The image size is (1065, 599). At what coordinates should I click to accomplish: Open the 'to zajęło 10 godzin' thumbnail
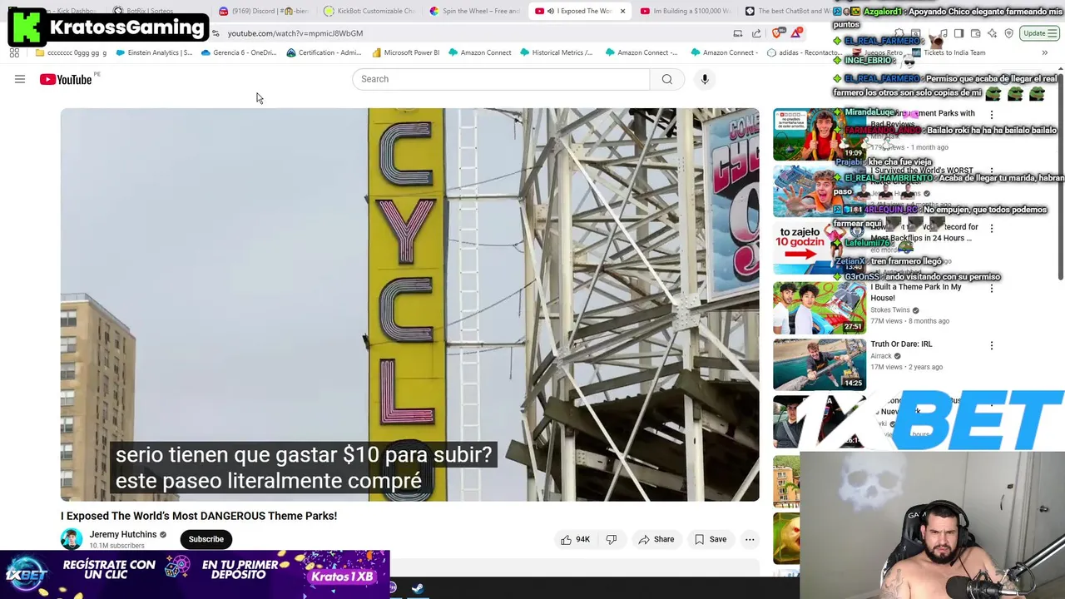820,248
